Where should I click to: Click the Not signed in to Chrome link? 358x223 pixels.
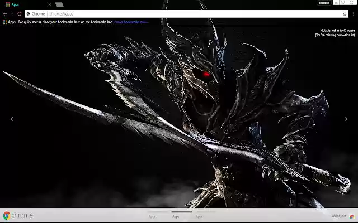point(335,33)
